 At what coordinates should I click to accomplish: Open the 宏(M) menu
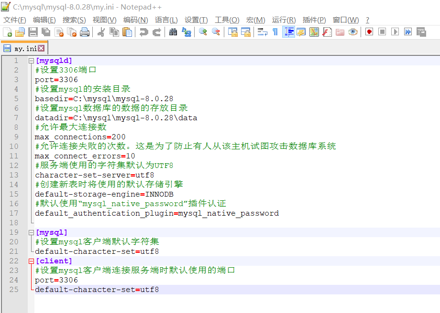(255, 20)
